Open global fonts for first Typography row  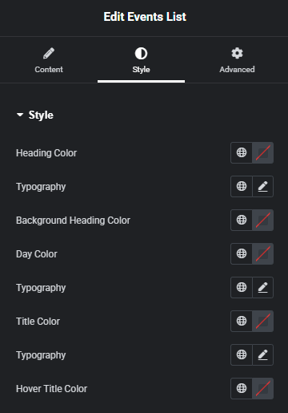(x=242, y=186)
